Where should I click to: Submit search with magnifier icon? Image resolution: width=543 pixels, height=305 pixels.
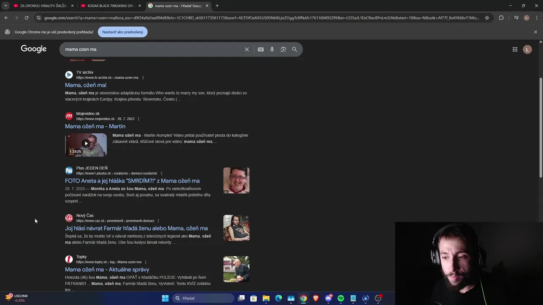click(x=294, y=50)
